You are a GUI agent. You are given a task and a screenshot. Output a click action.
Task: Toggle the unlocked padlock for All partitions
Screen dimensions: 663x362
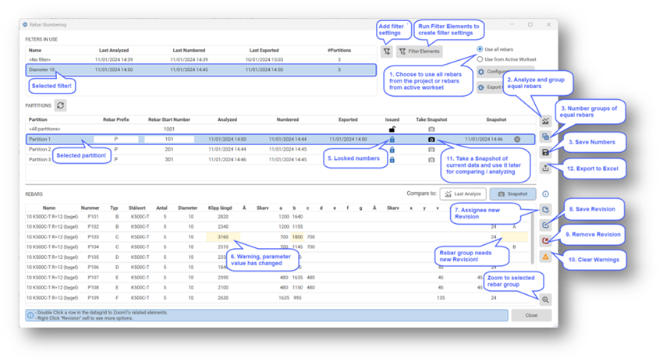[x=392, y=130]
